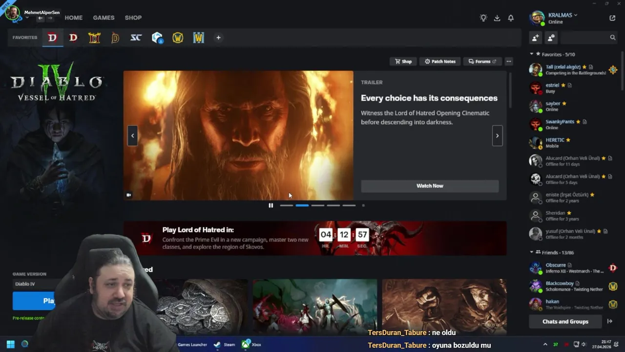Open the featured hooded warrior thumbnail
Screen dimensions: 625x352
pos(444,307)
